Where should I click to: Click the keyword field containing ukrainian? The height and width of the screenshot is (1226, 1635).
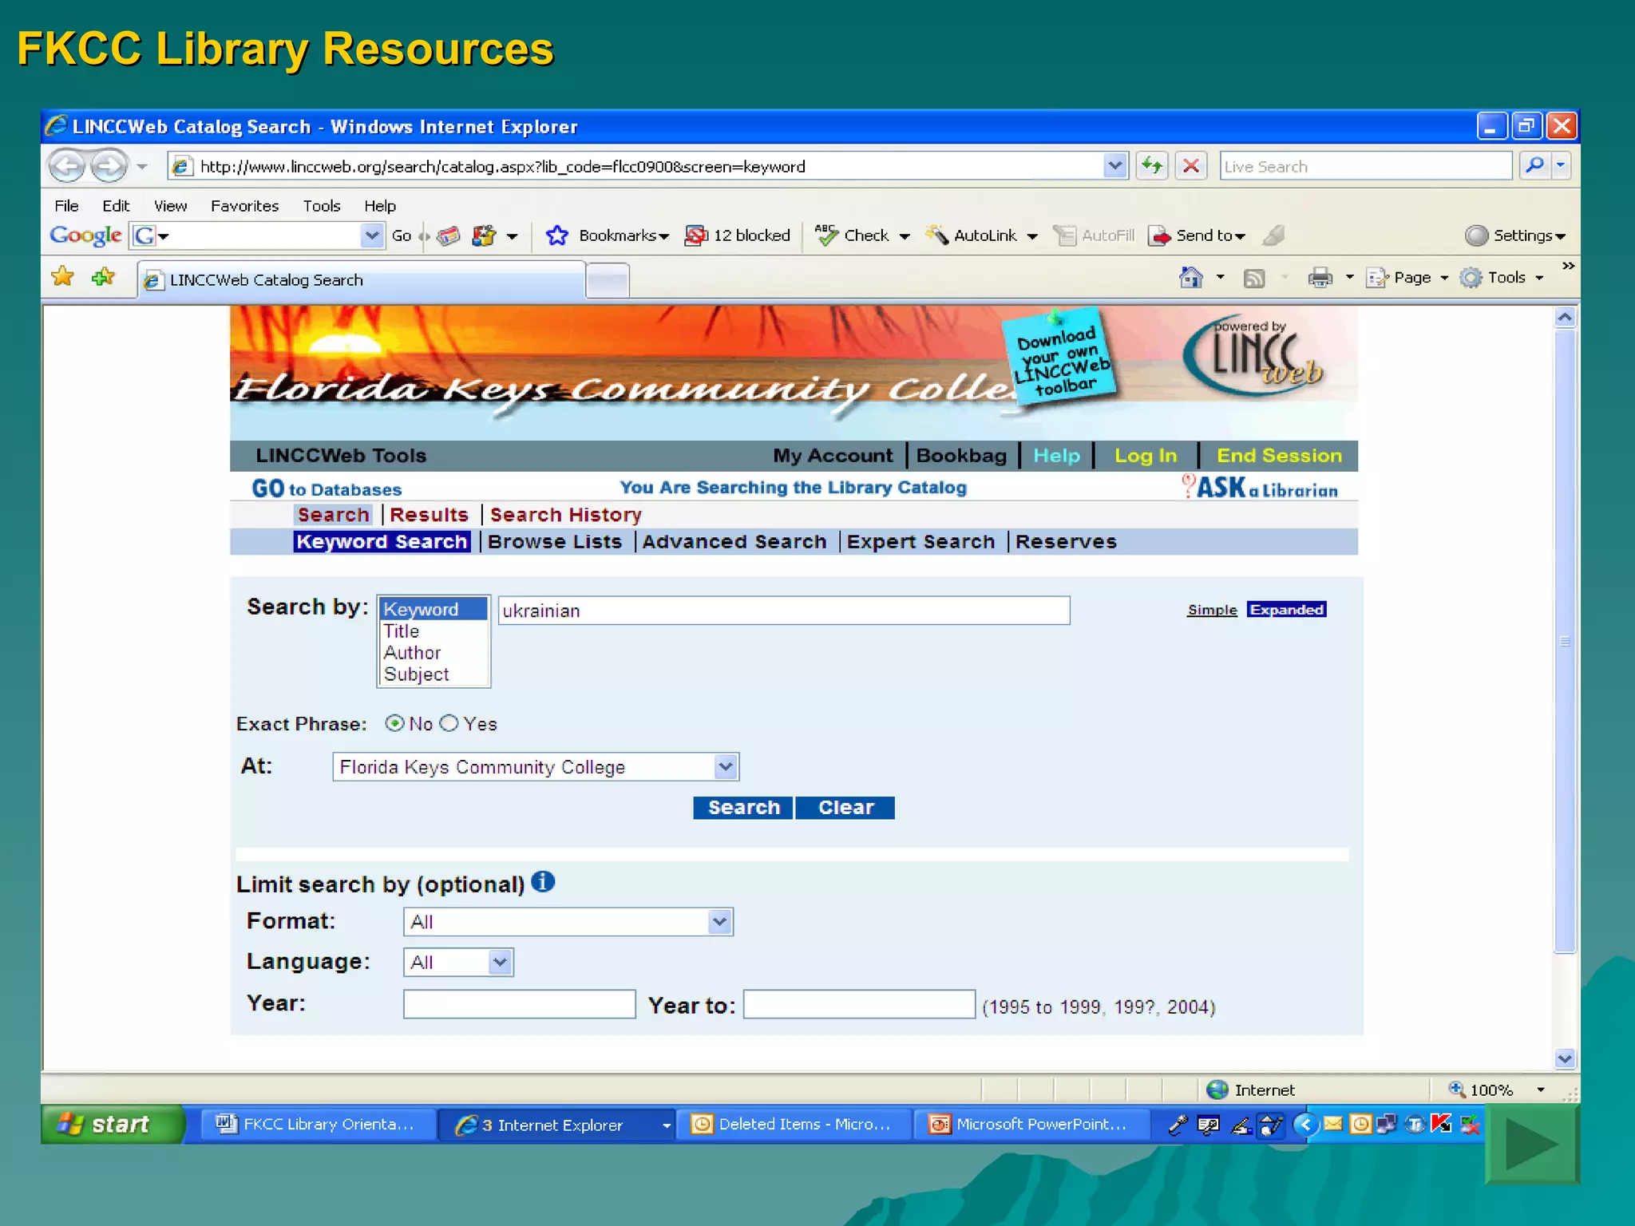click(x=784, y=611)
